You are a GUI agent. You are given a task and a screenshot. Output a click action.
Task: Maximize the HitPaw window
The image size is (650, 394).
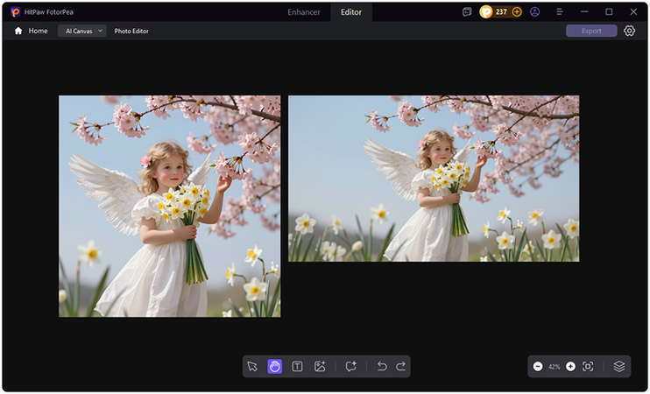coord(609,12)
